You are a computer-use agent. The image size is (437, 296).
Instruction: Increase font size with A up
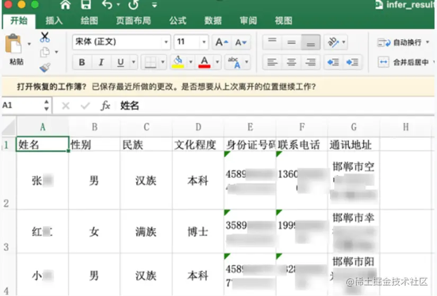coord(221,42)
